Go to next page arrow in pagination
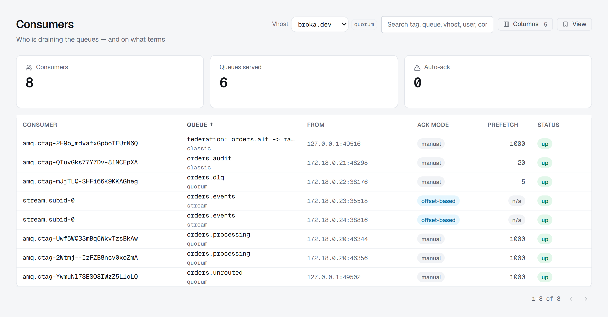Image resolution: width=608 pixels, height=317 pixels. [586, 299]
